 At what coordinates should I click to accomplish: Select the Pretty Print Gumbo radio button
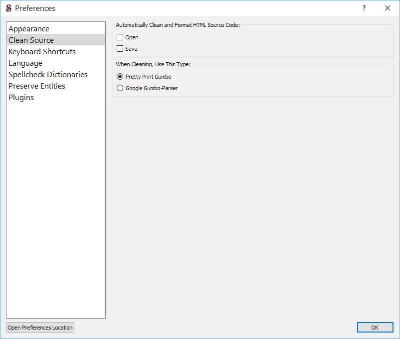(120, 77)
